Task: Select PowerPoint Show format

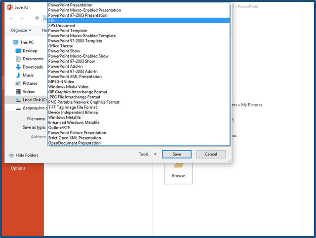Action: point(139,51)
